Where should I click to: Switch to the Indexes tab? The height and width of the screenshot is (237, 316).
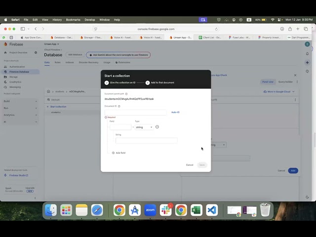pyautogui.click(x=70, y=63)
